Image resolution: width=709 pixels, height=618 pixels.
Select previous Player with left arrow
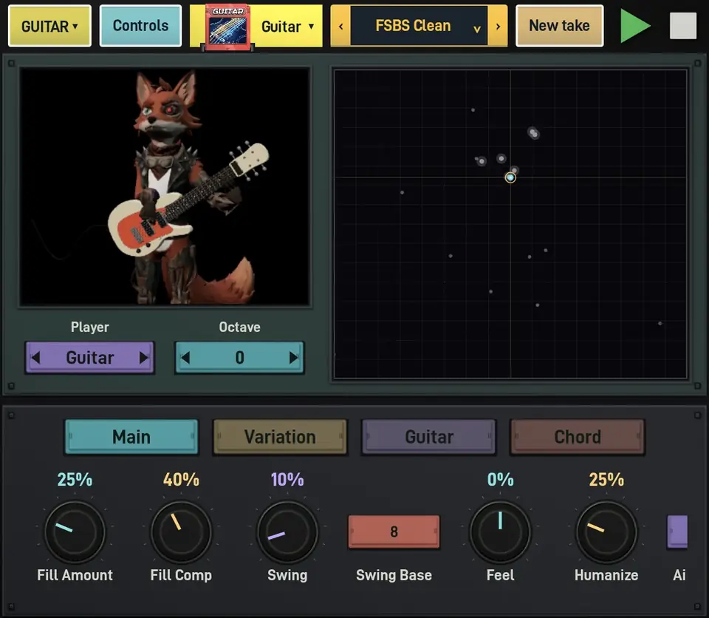[x=35, y=358]
